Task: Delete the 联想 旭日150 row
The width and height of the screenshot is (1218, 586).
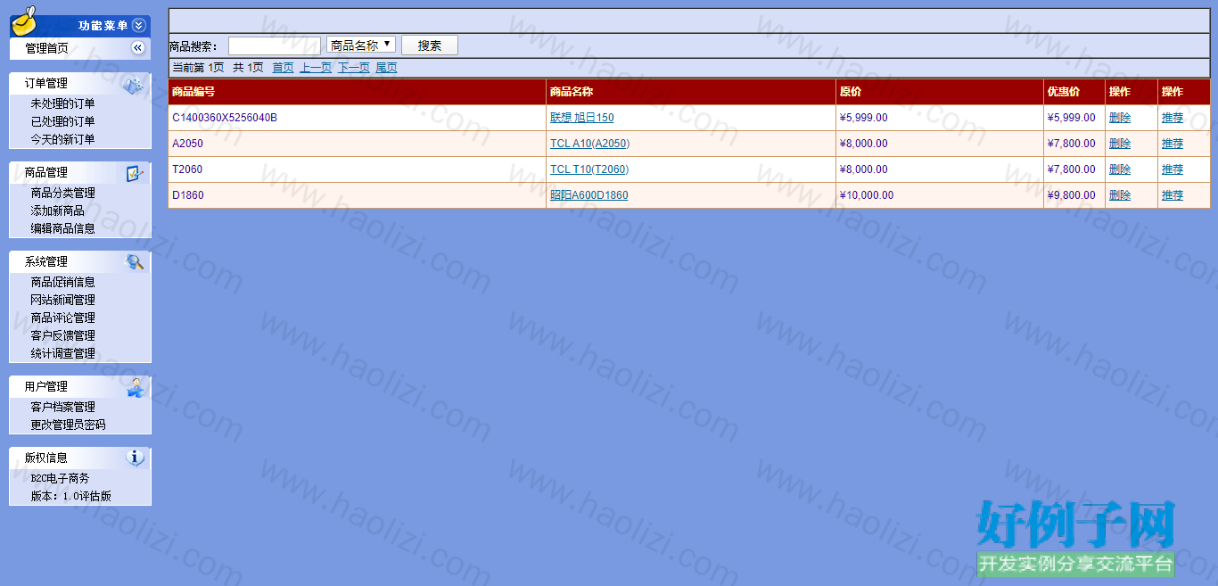Action: coord(1120,118)
